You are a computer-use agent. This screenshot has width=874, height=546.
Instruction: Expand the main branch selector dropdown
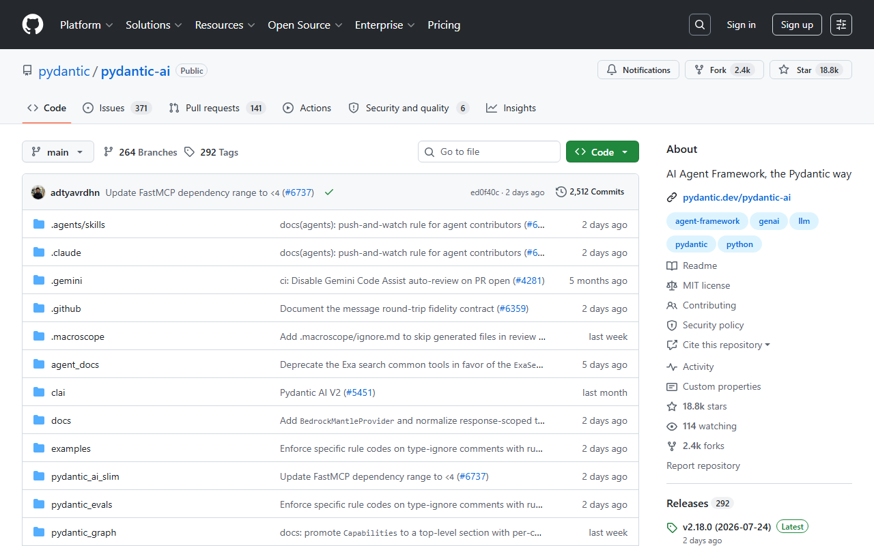pos(58,152)
